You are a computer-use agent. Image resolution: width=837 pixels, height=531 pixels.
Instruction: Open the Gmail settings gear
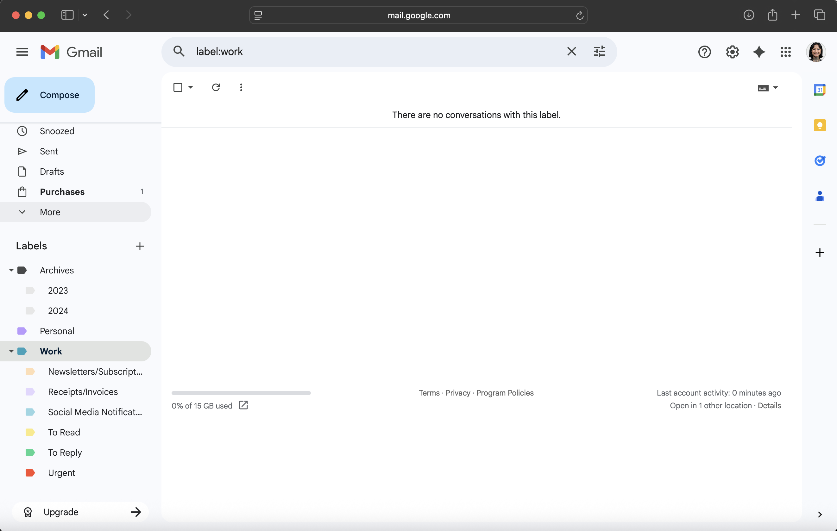click(732, 52)
